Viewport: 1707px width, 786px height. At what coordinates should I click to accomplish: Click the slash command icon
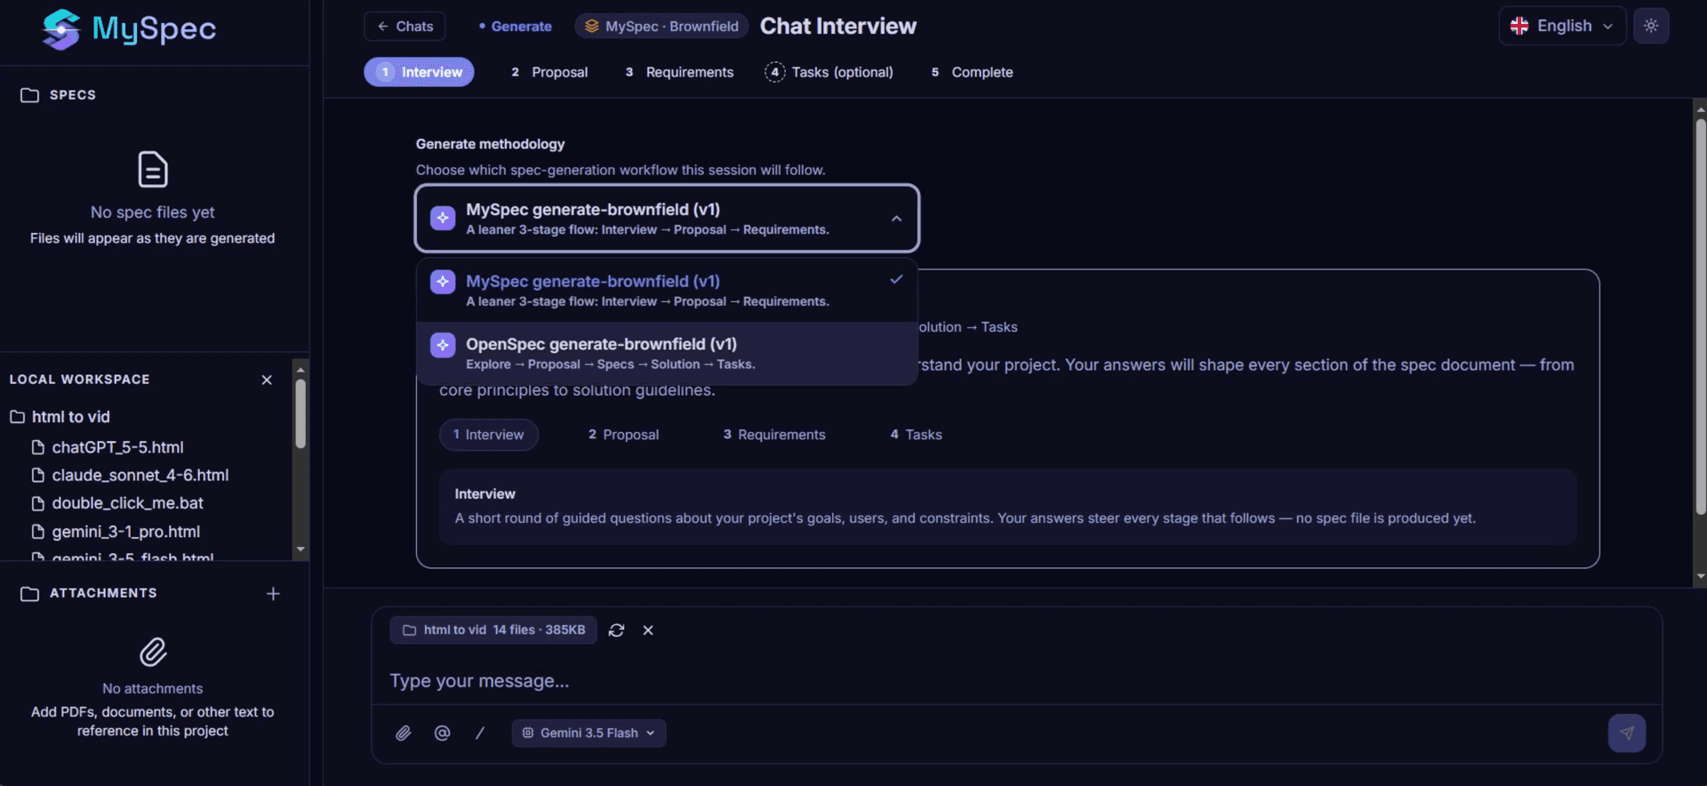point(480,733)
